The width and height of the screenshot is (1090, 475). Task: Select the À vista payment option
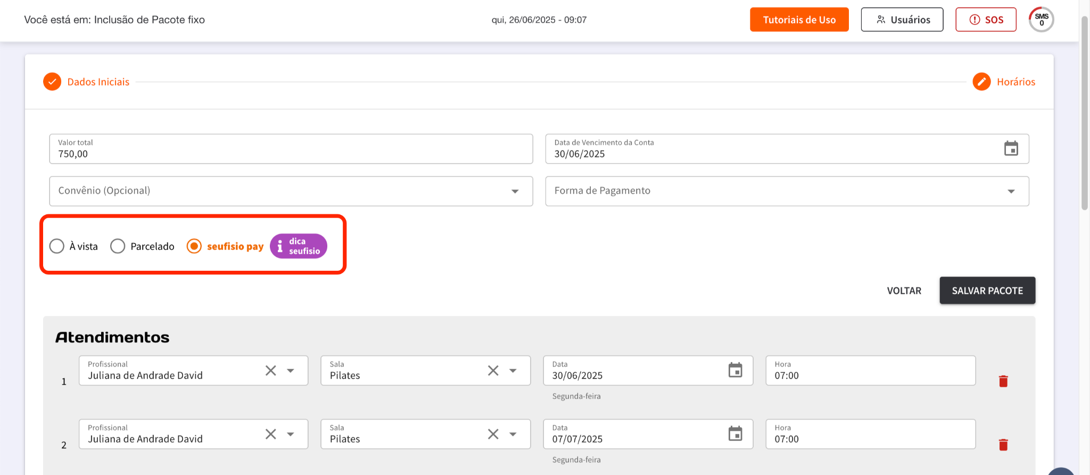pos(57,246)
